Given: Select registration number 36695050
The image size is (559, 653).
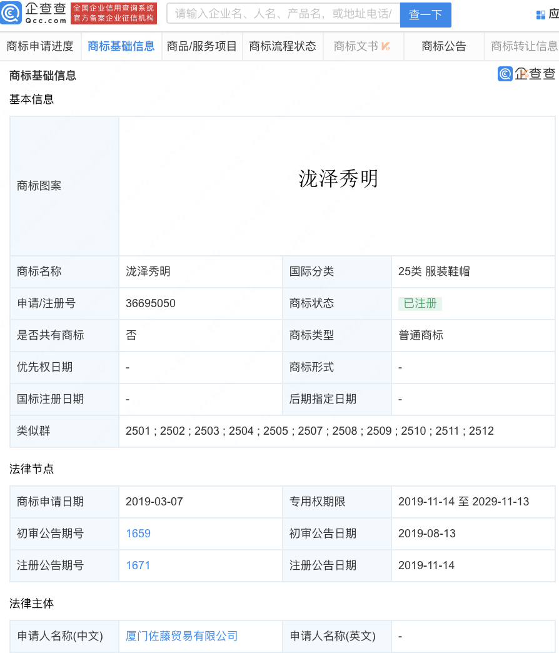Looking at the screenshot, I should pos(151,303).
